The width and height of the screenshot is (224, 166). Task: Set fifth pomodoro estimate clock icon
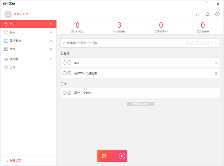pyautogui.click(x=207, y=43)
